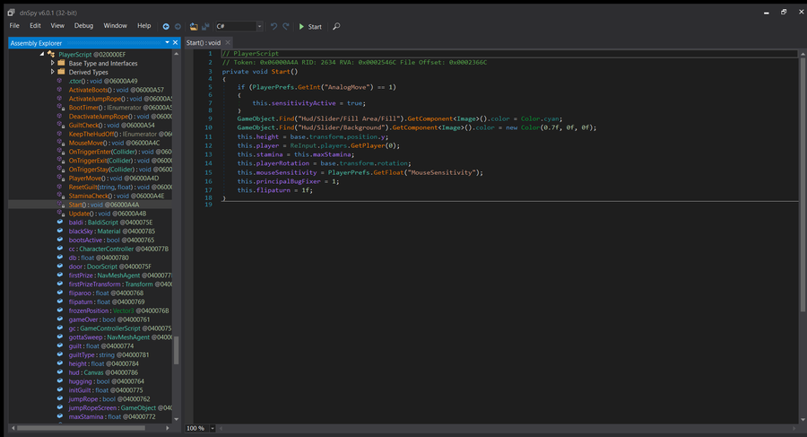
Task: Click the Redo icon in toolbar
Action: (286, 26)
